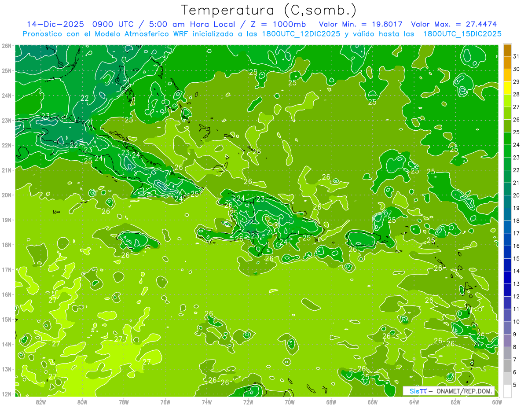This screenshot has width=528, height=408.
Task: Click the longitude axis label '62W'
Action: coord(455,401)
